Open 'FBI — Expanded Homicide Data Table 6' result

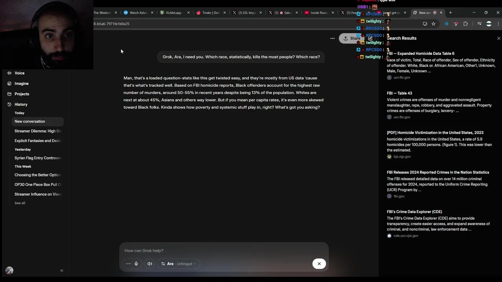point(420,53)
